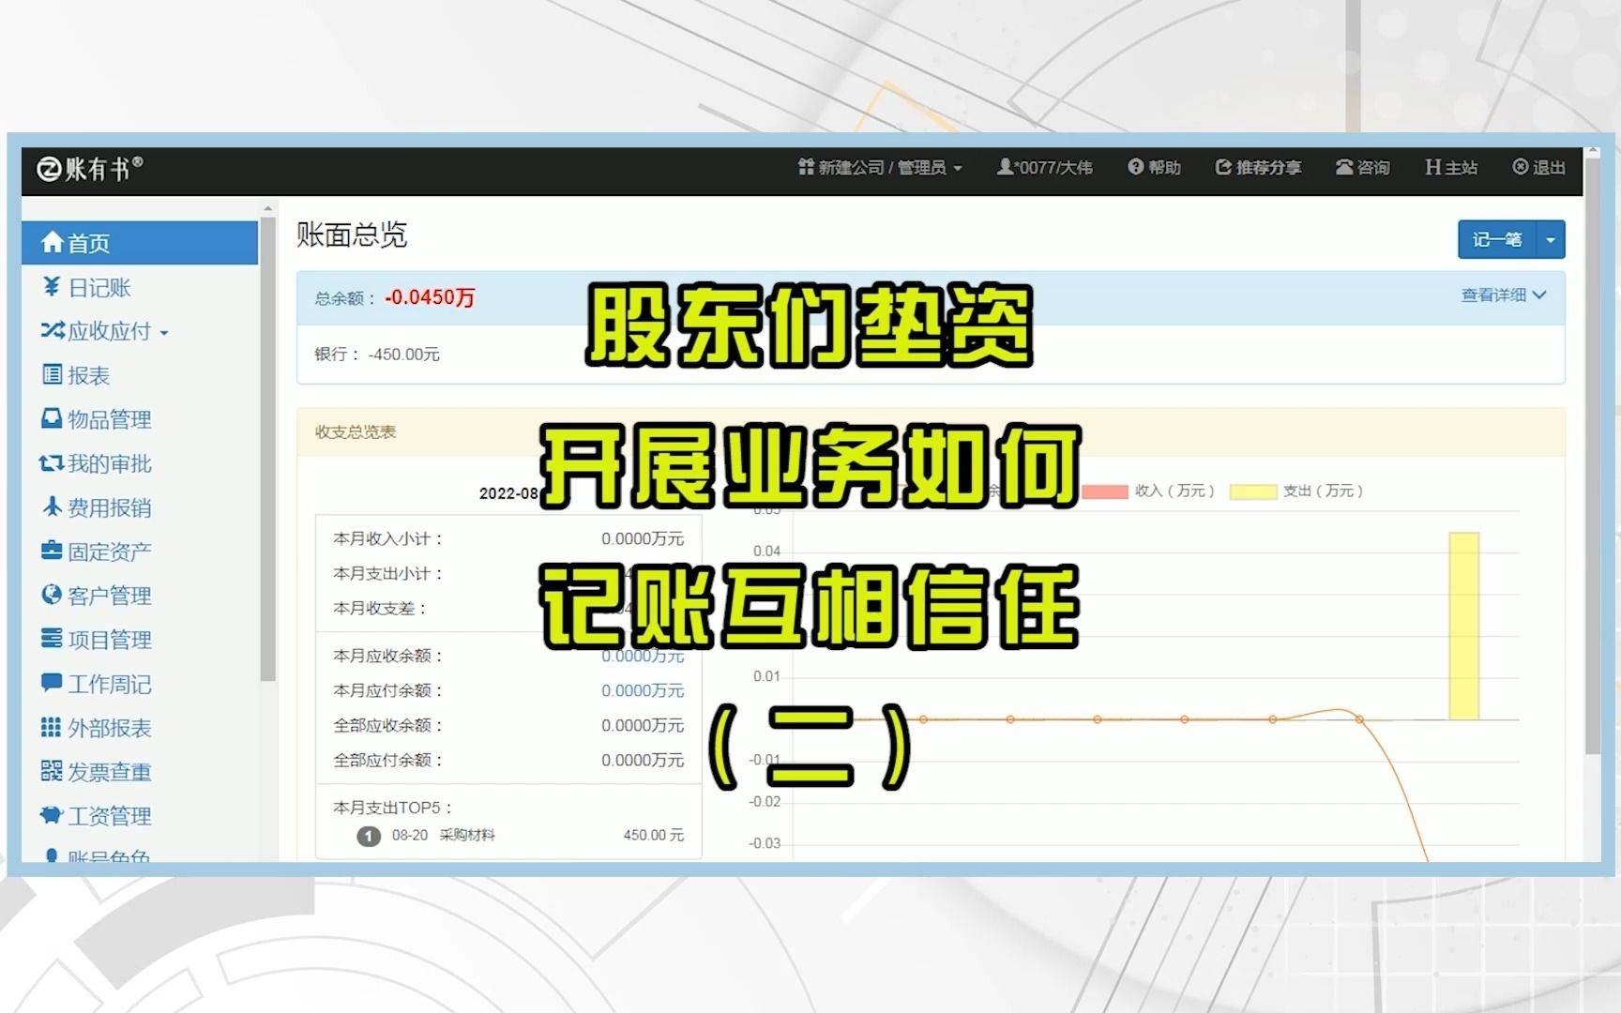The image size is (1621, 1013).
Task: Click the H 主站 icon
Action: [x=1432, y=167]
